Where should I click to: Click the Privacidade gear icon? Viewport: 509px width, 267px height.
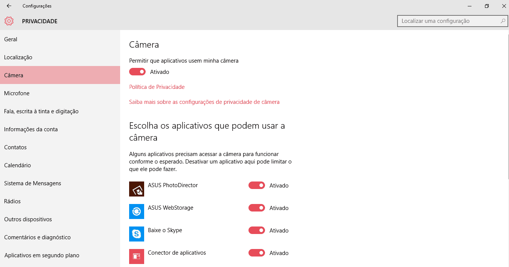(9, 21)
